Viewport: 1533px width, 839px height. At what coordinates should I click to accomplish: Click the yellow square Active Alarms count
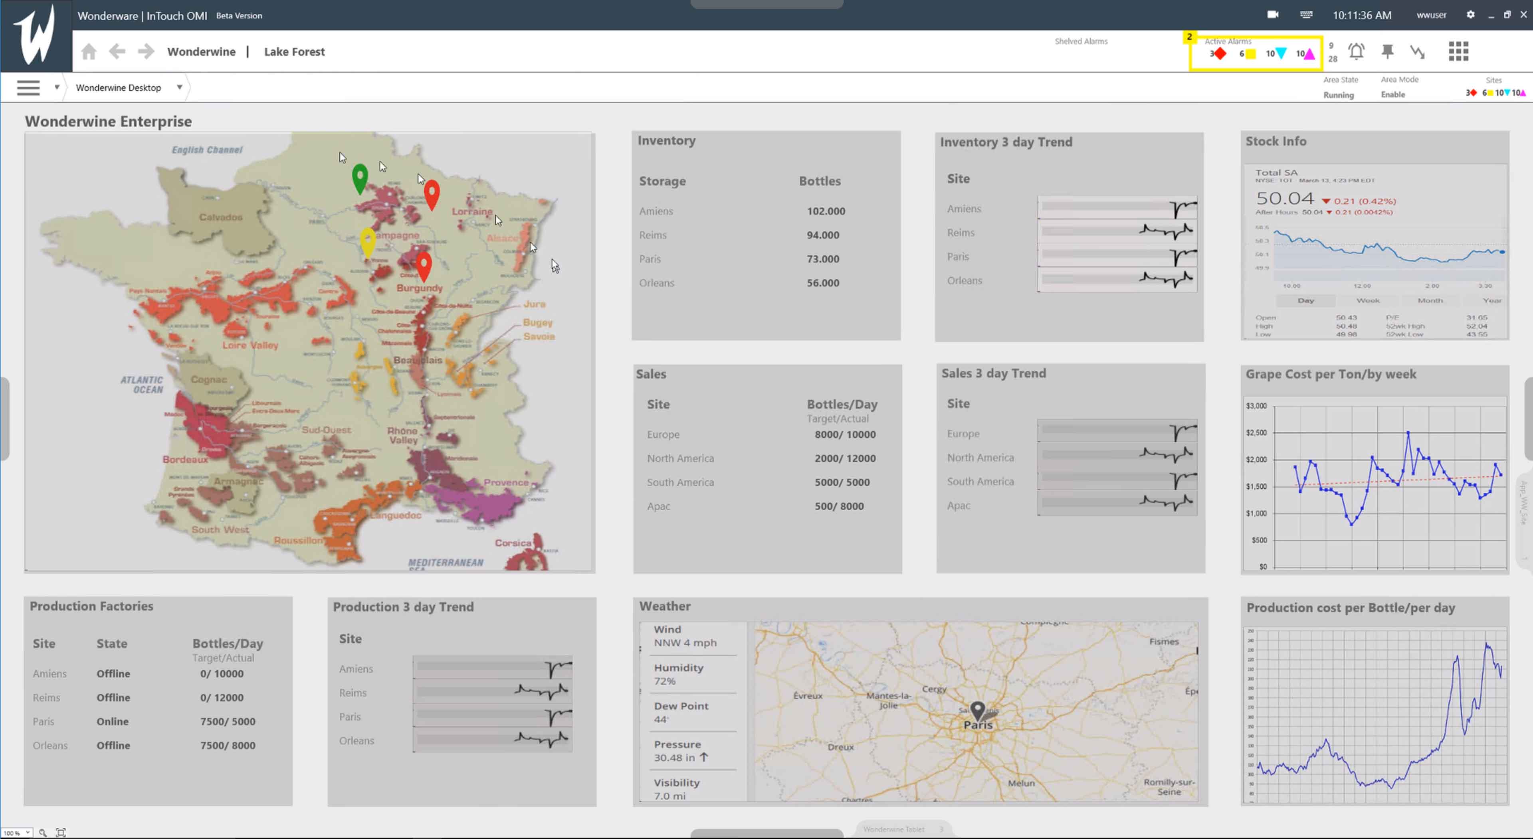click(x=1247, y=54)
